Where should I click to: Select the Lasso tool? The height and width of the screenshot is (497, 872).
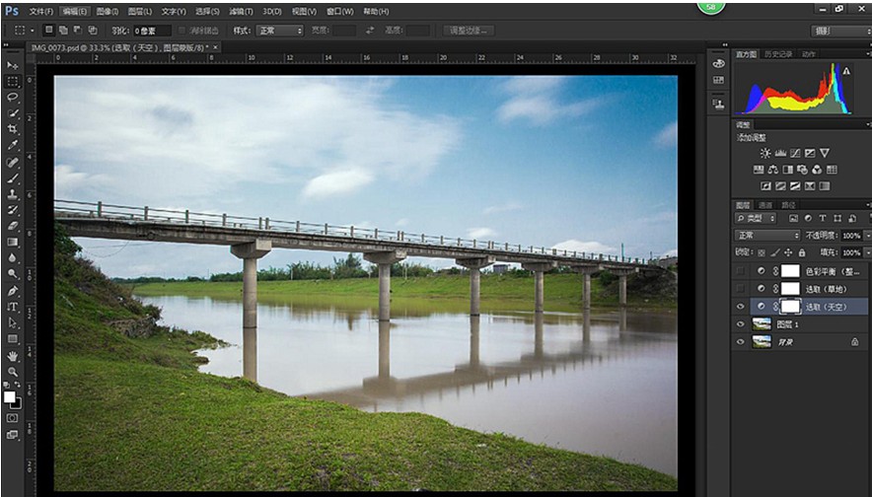tap(12, 98)
